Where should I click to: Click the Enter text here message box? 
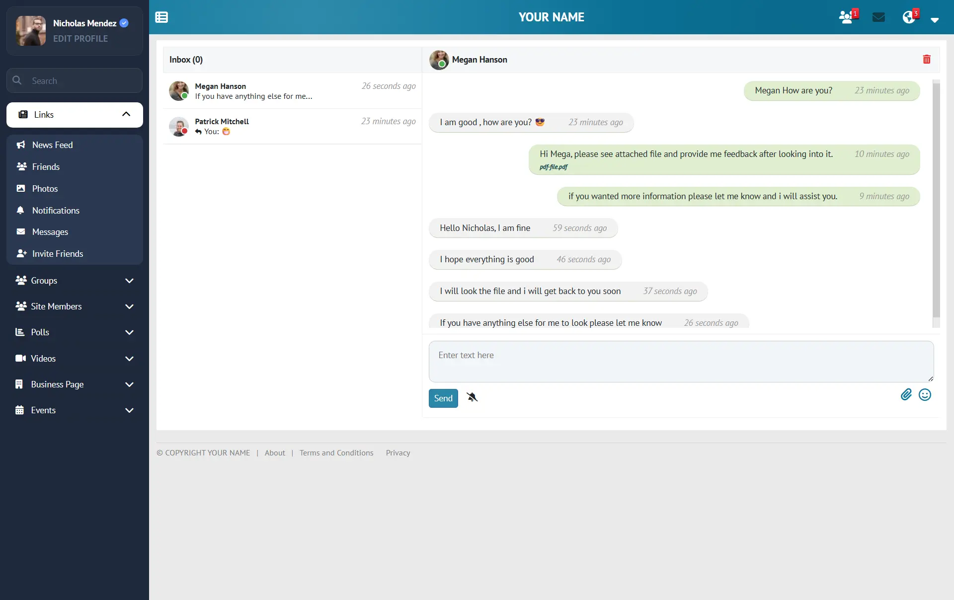coord(681,361)
